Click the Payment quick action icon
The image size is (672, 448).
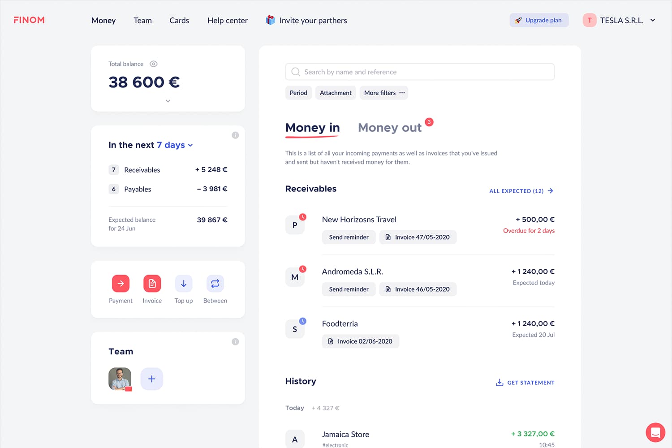pyautogui.click(x=121, y=283)
